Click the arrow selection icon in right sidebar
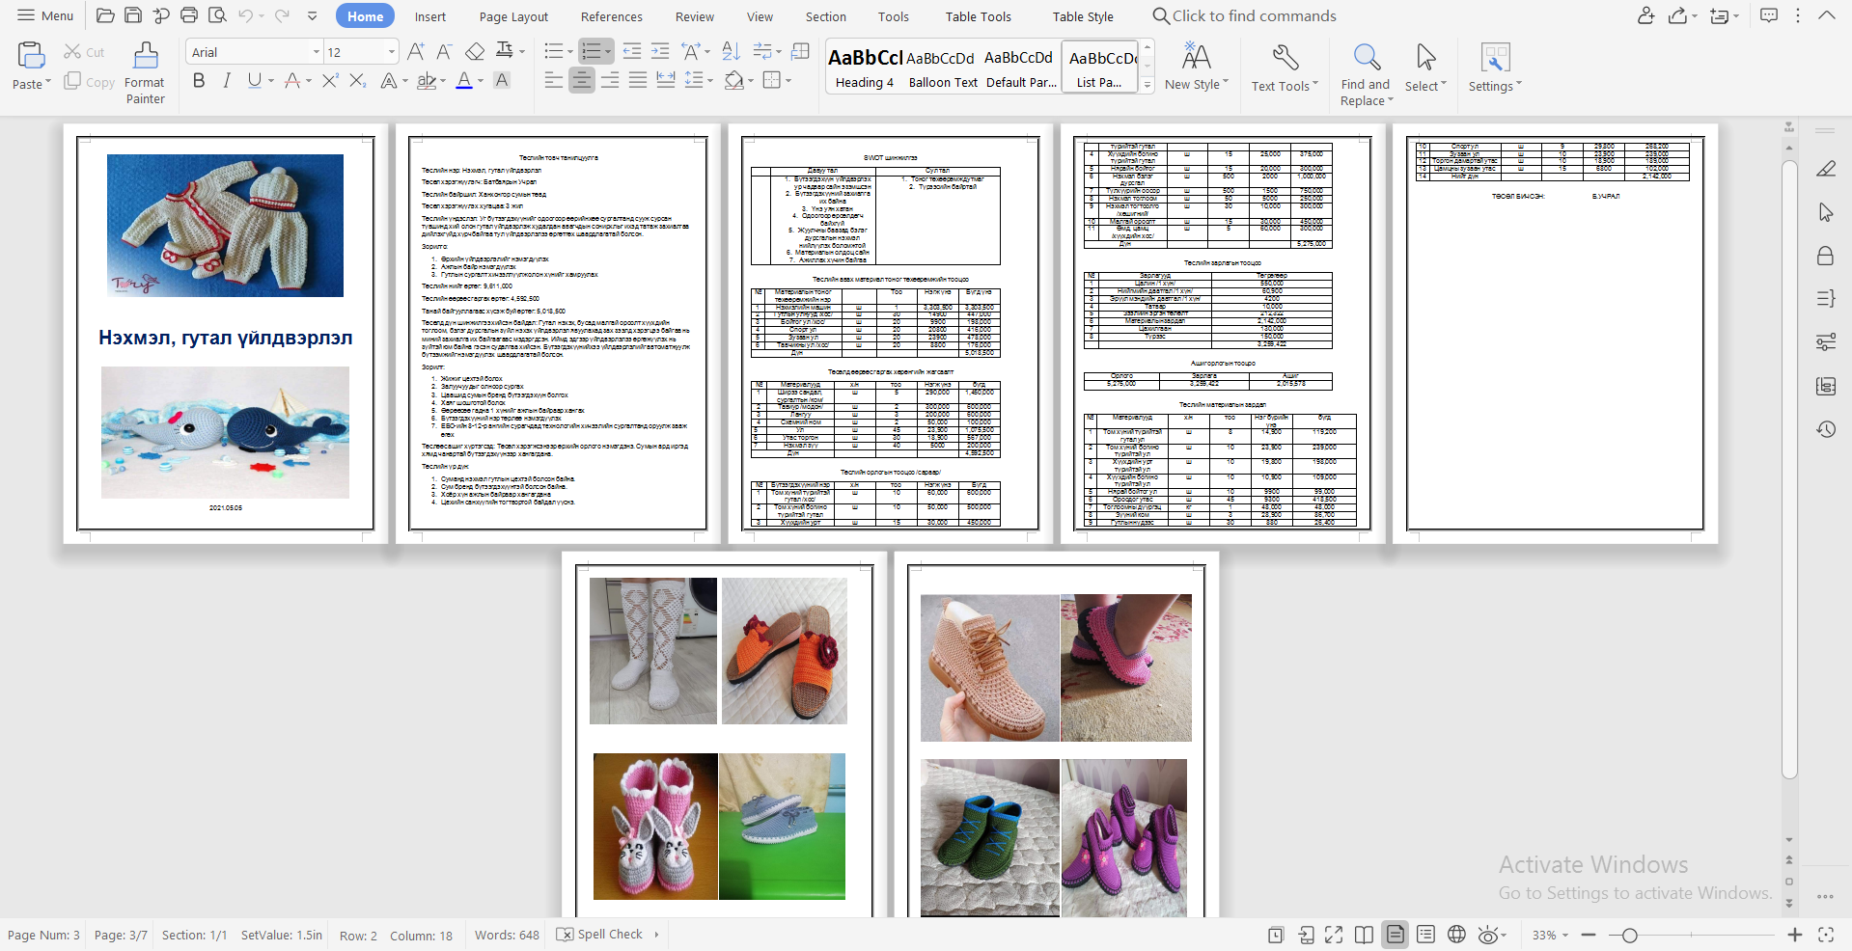This screenshot has width=1852, height=951. pos(1826,212)
